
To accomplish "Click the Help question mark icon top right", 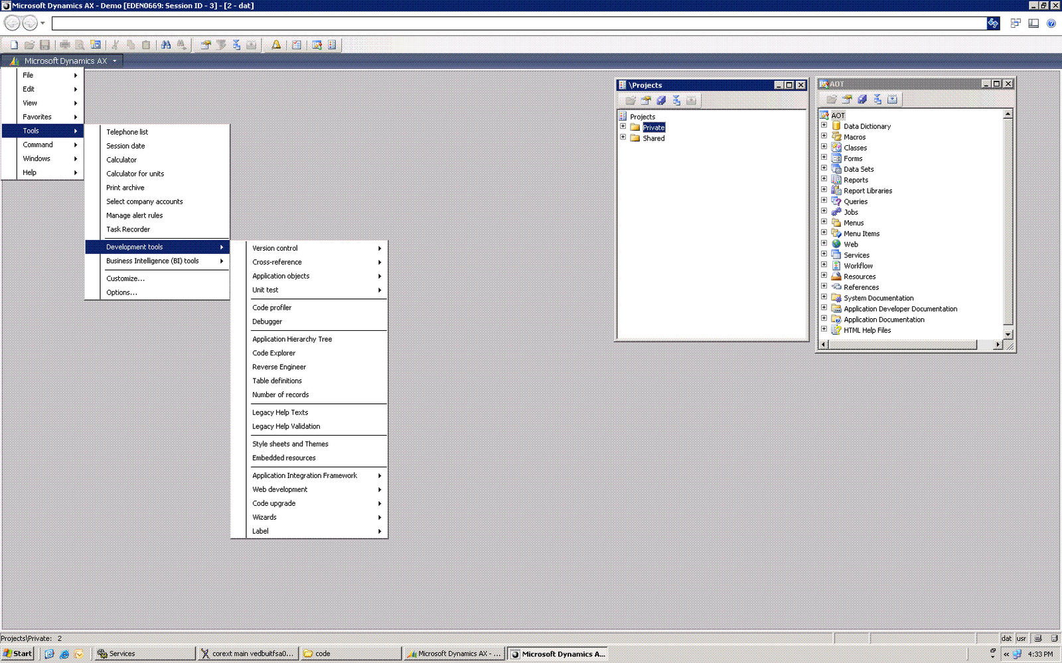I will [x=1051, y=23].
